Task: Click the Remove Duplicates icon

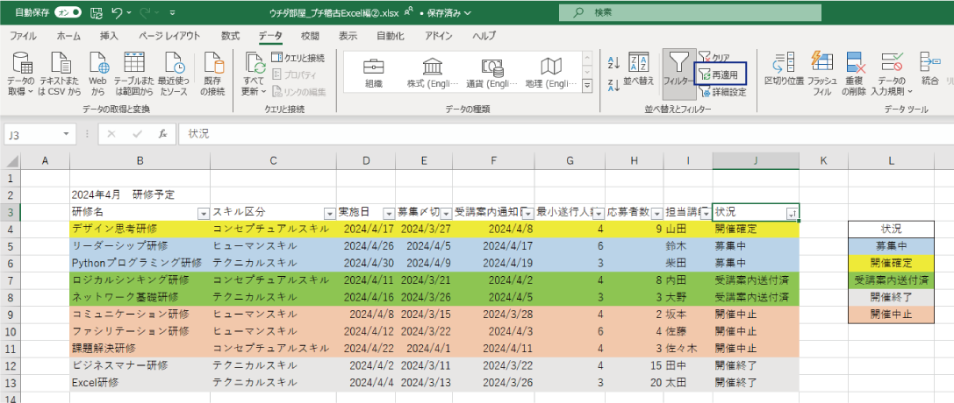Action: click(x=856, y=68)
